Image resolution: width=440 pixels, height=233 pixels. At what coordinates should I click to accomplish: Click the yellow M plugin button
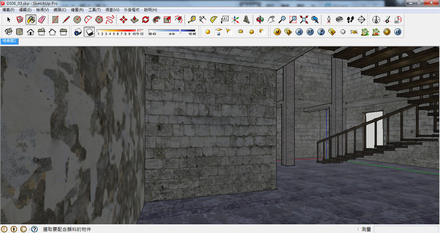click(x=277, y=32)
